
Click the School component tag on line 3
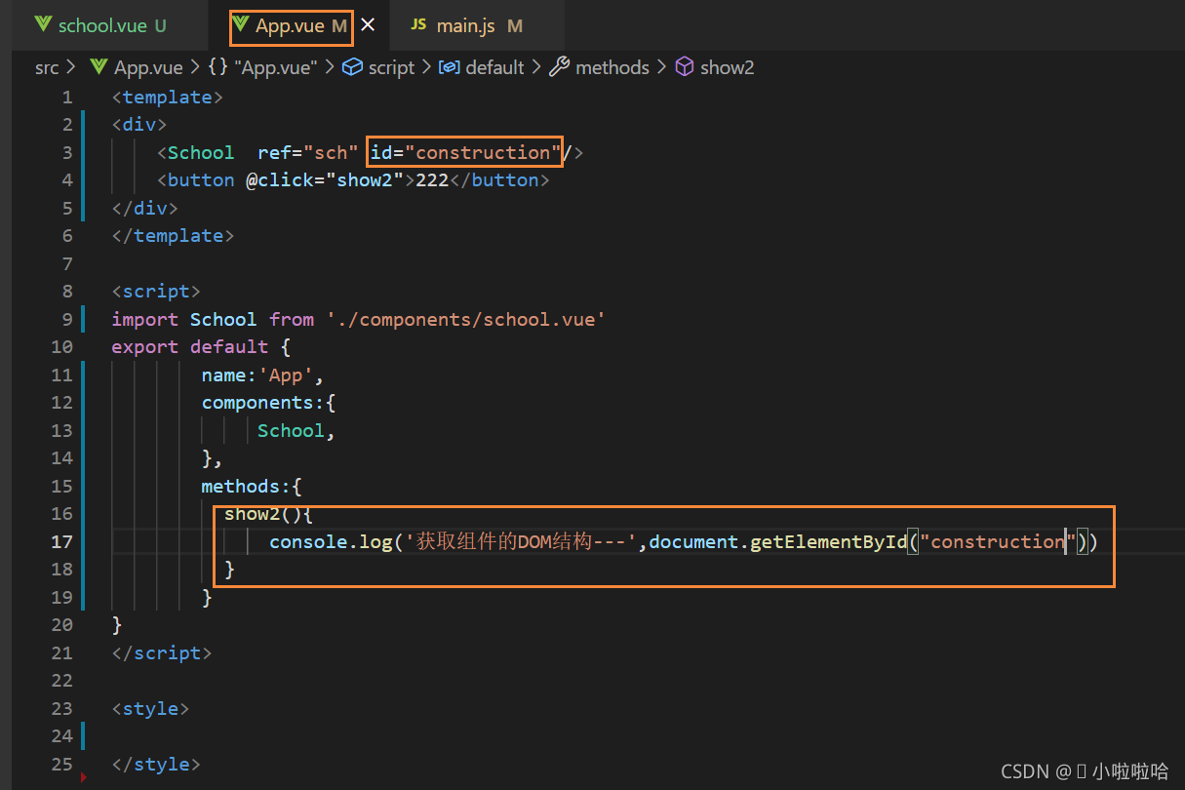(x=201, y=152)
